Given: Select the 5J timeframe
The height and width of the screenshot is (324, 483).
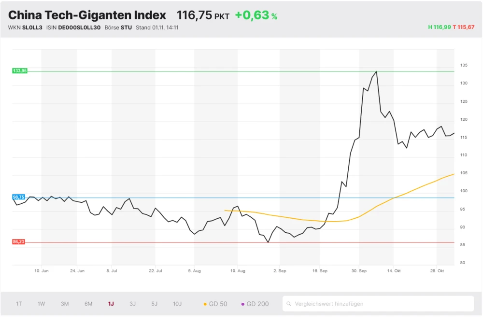Looking at the screenshot, I should [154, 304].
